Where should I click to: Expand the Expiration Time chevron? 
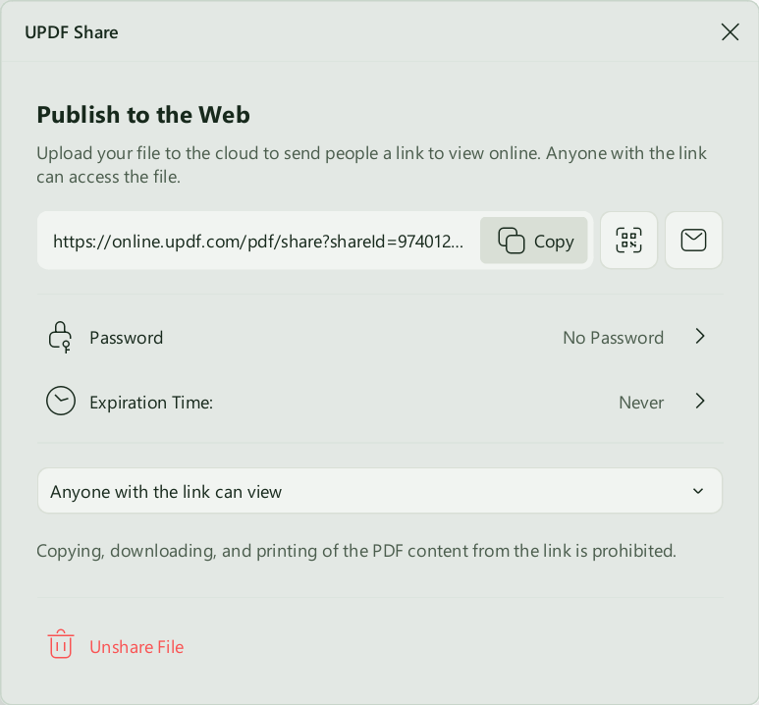[700, 401]
